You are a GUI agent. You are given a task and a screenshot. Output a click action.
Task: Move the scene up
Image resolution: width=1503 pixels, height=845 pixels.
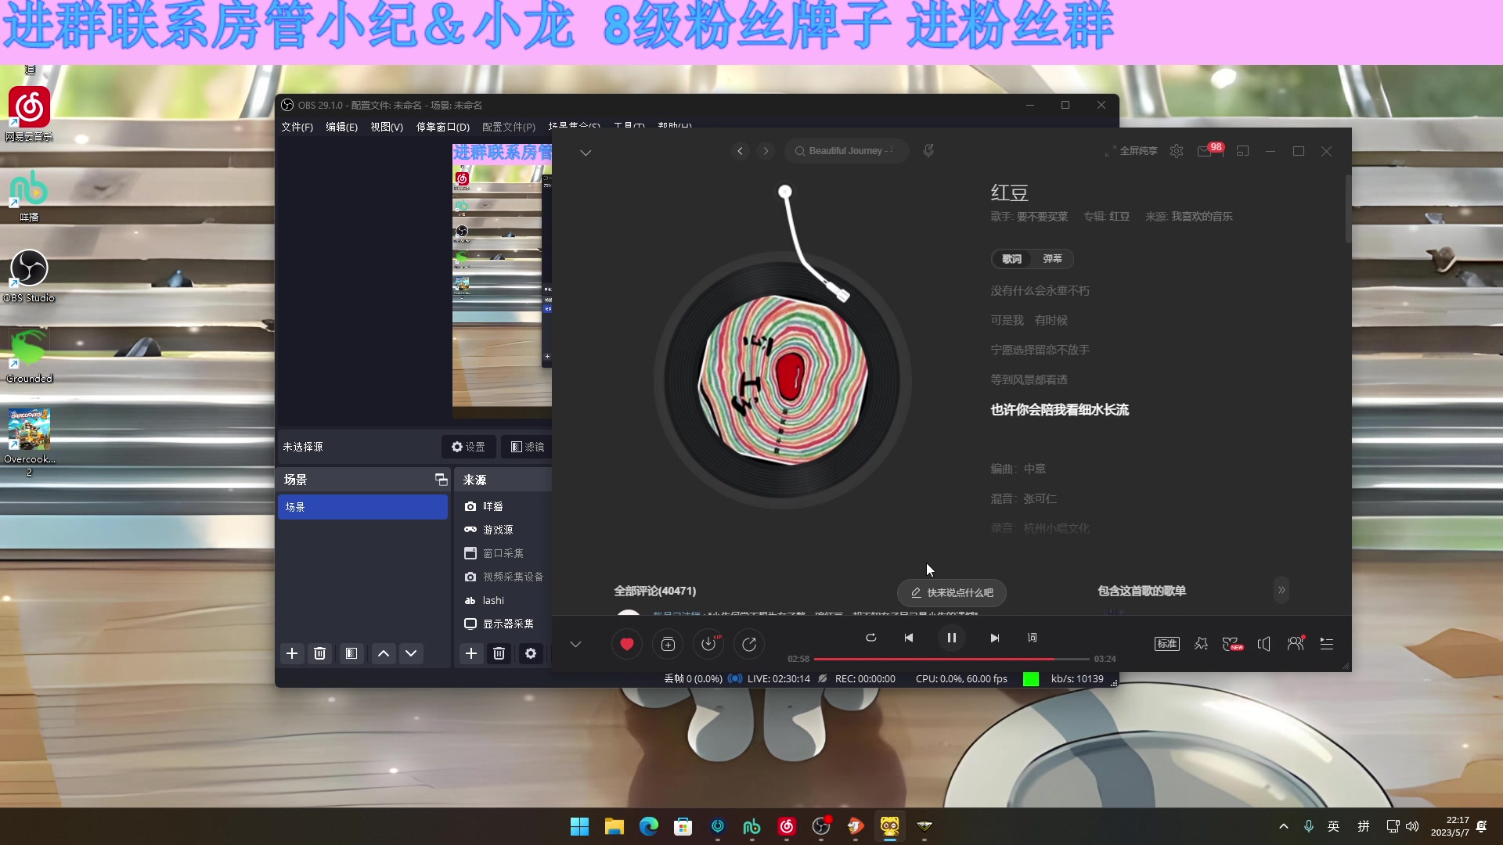(384, 653)
